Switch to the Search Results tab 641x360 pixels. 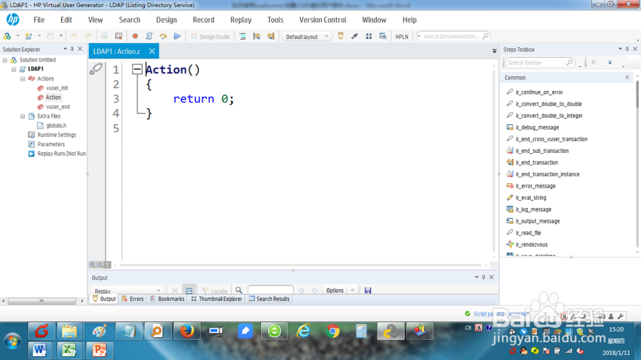(269, 299)
